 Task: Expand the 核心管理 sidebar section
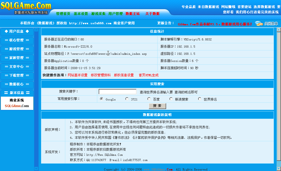tap(17, 40)
